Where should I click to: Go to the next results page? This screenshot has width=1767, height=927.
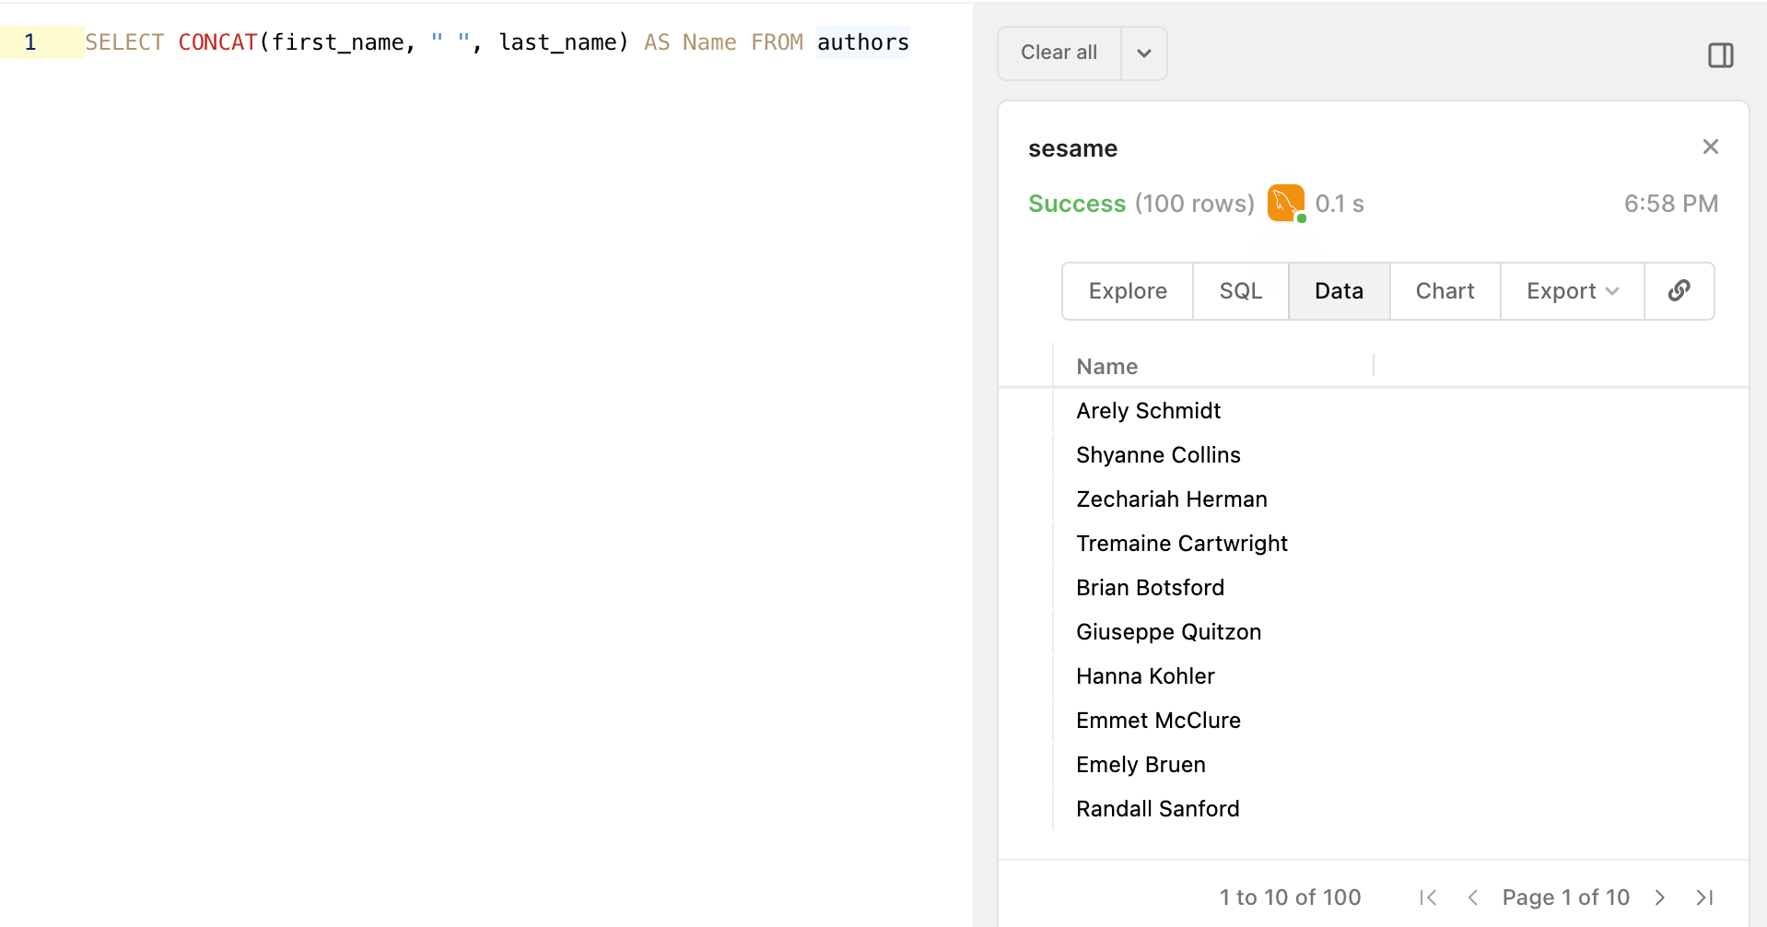pos(1659,897)
